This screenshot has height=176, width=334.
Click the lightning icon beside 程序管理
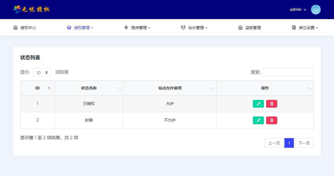tap(126, 27)
